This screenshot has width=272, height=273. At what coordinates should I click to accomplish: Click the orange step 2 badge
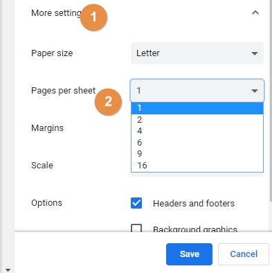tap(108, 102)
